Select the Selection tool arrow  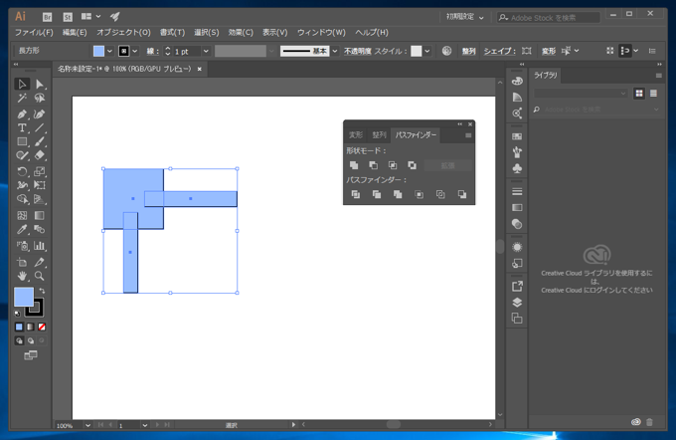[x=22, y=84]
